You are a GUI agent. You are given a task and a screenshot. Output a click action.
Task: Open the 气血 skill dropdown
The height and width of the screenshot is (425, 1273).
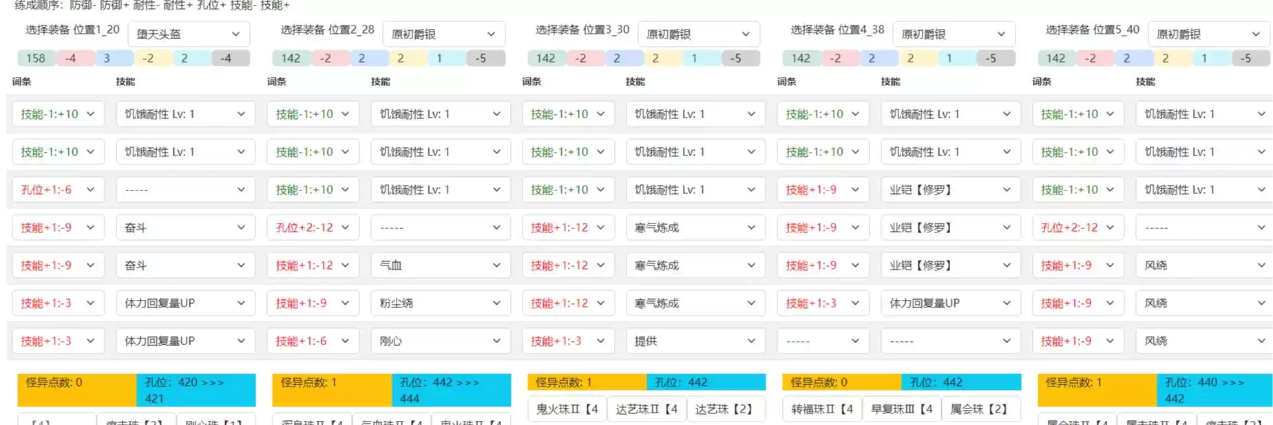click(440, 265)
